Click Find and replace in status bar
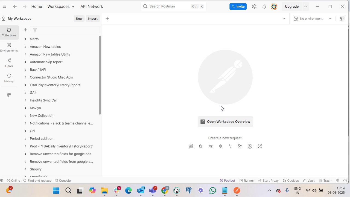350x197 pixels. 37,181
